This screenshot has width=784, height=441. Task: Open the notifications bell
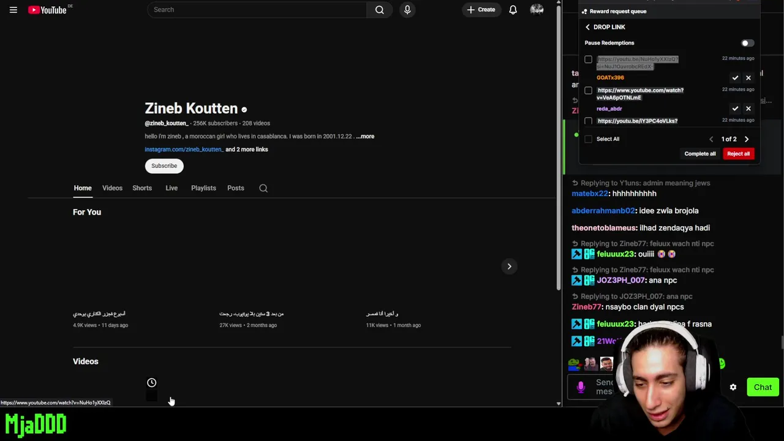coord(513,10)
